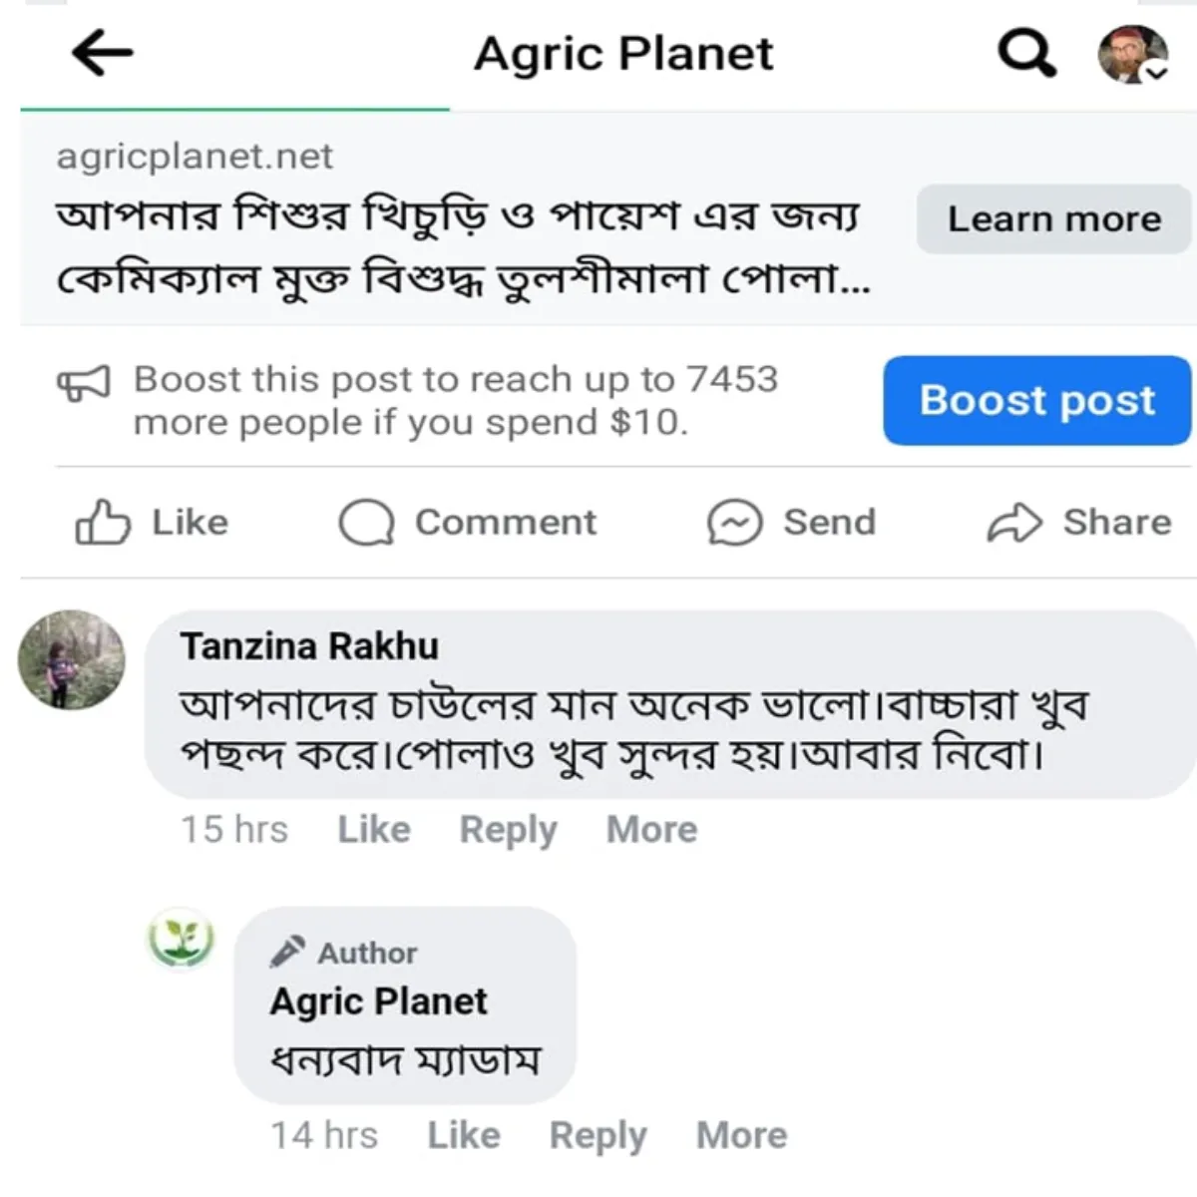This screenshot has height=1197, width=1197.
Task: Share the post using arrow icon
Action: 1013,523
